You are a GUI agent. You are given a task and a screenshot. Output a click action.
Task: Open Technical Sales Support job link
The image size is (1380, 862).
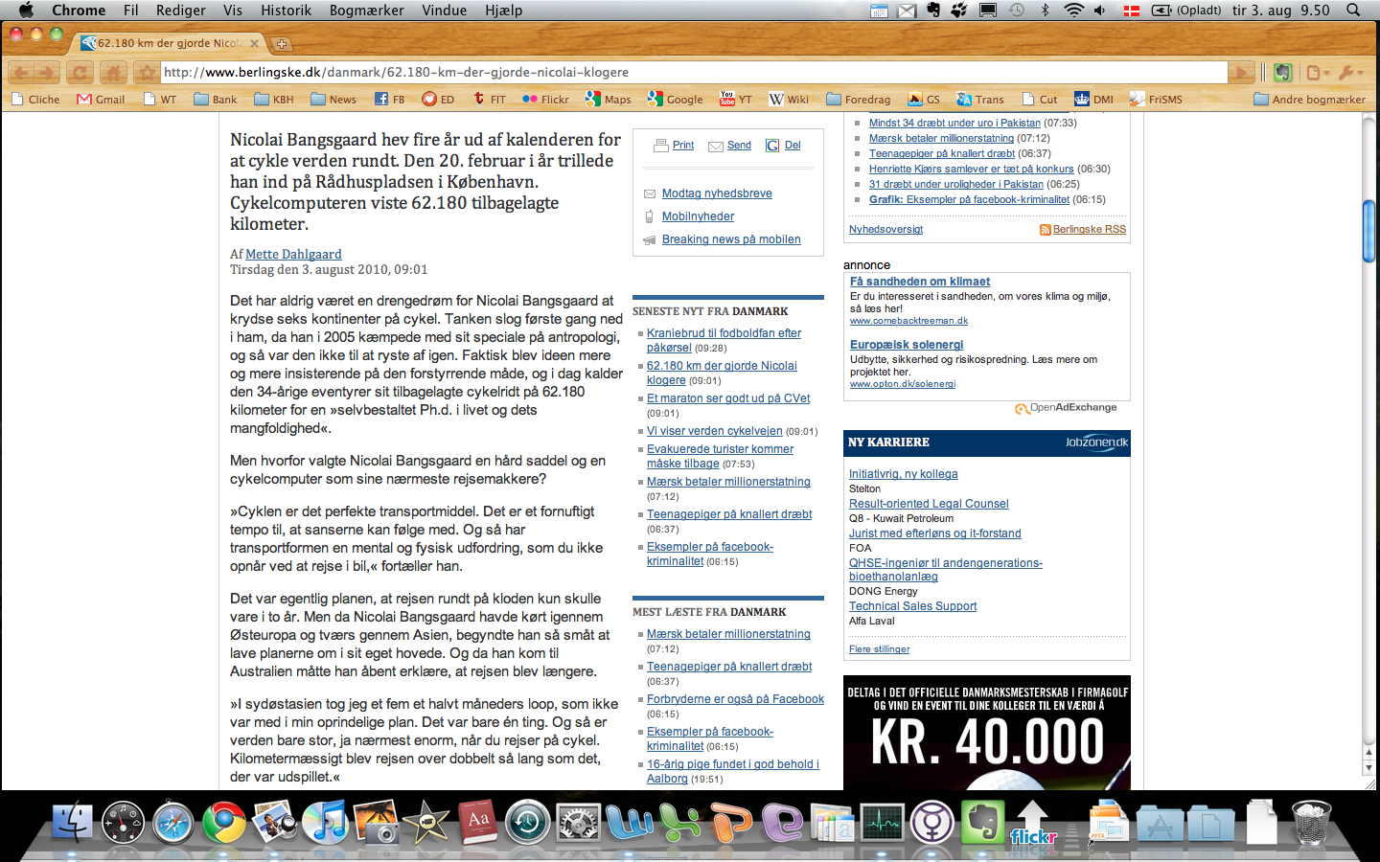(x=913, y=606)
